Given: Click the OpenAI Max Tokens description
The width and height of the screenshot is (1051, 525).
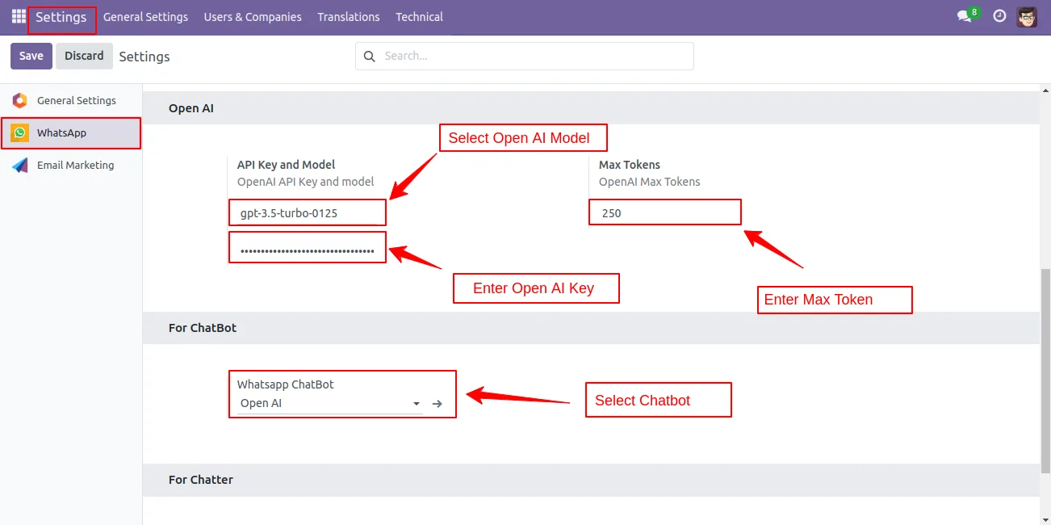Looking at the screenshot, I should click(650, 182).
